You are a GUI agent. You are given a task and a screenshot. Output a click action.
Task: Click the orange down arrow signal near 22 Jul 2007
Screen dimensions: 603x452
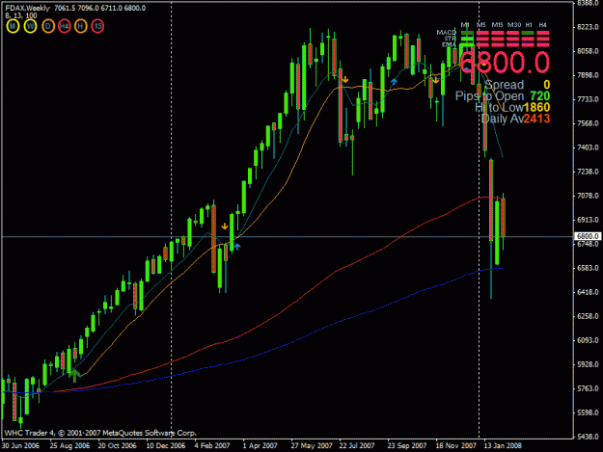point(345,79)
